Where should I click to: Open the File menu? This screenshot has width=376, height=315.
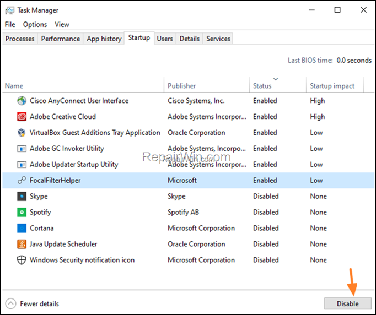10,24
